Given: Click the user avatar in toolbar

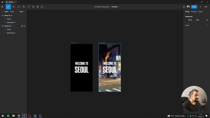Looking at the screenshot, I should 188,7.
